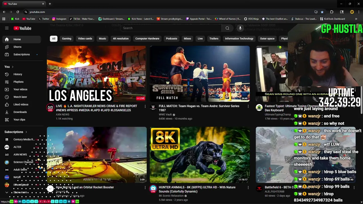Screen dimensions: 363x204
Task: Open Your videos in the sidebar
Action: 22,89
